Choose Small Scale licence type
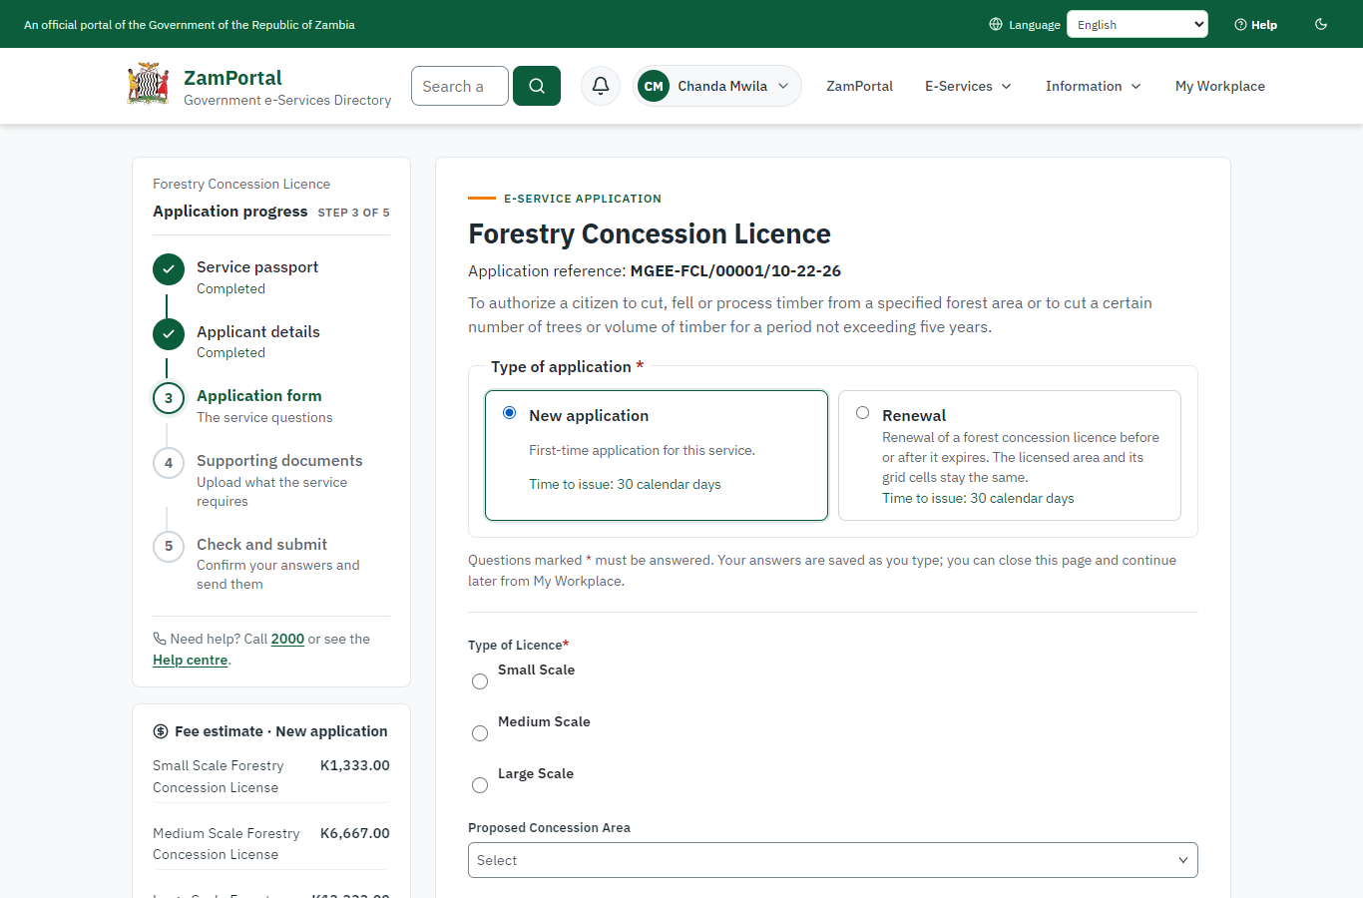 pos(480,681)
